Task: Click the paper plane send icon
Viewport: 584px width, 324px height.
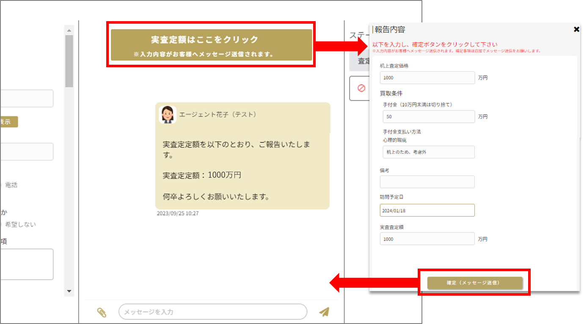Action: coord(324,312)
